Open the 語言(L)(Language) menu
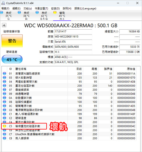 pyautogui.click(x=85, y=9)
